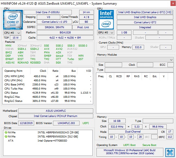Click the Stepping V0 field

pos(48,17)
